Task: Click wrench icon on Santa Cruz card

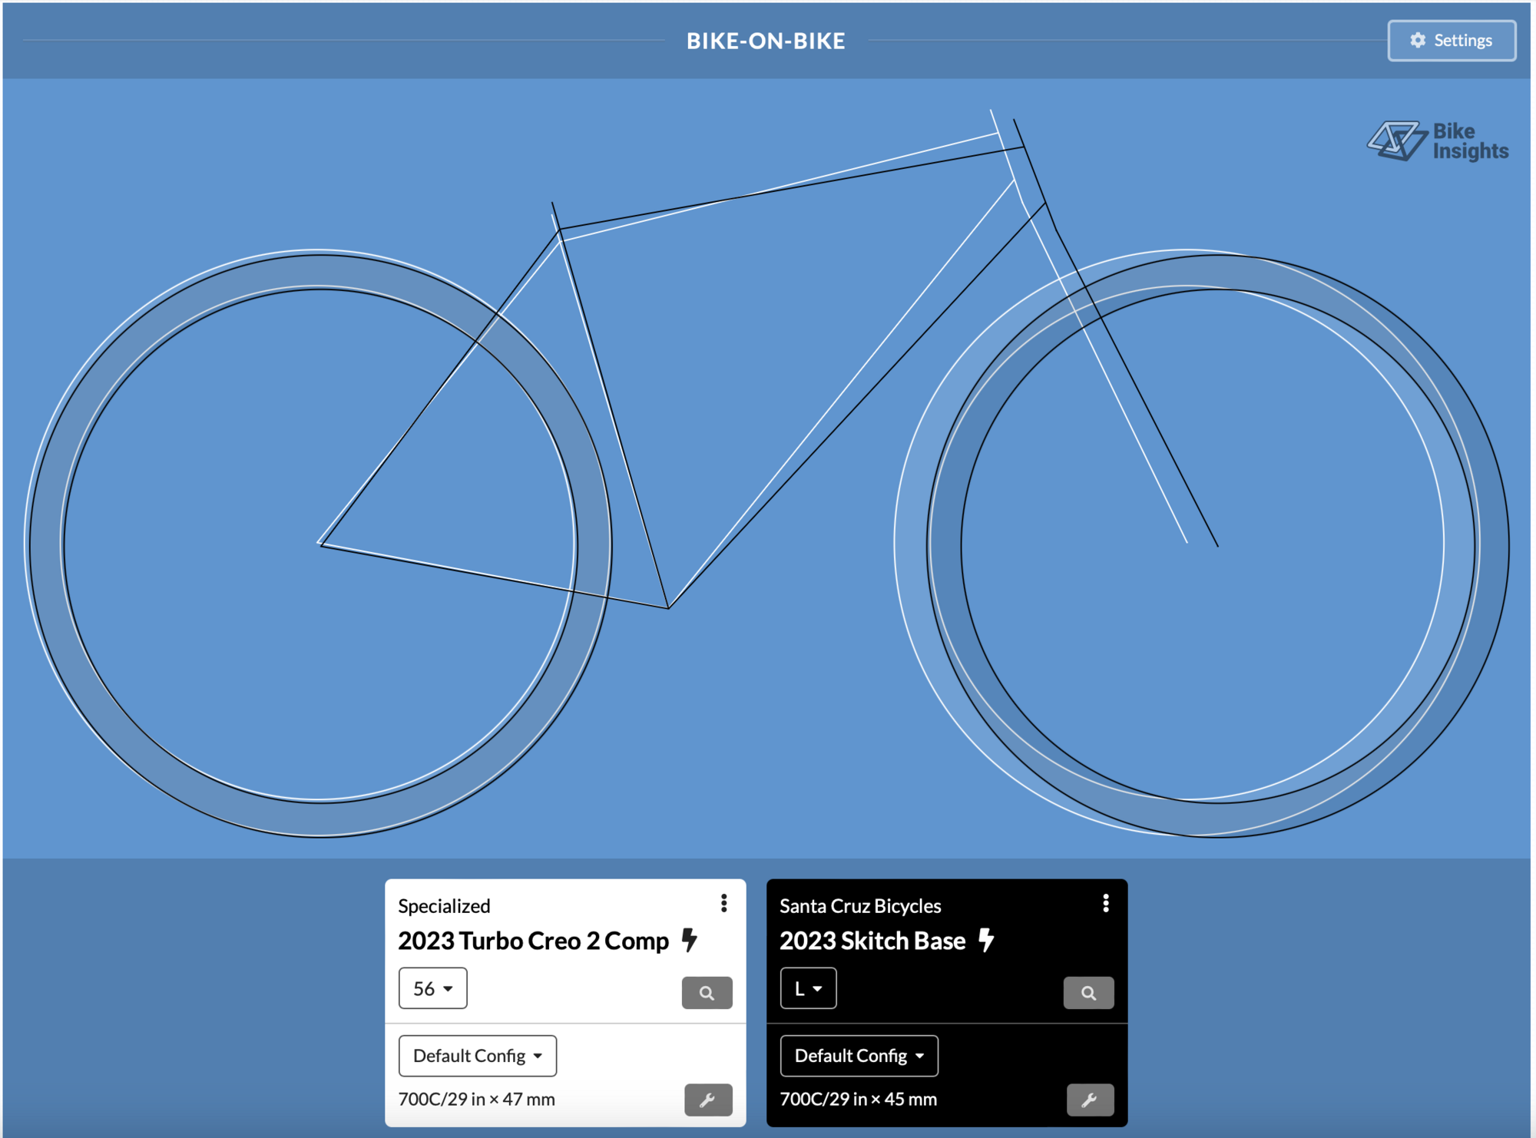Action: click(1089, 1100)
